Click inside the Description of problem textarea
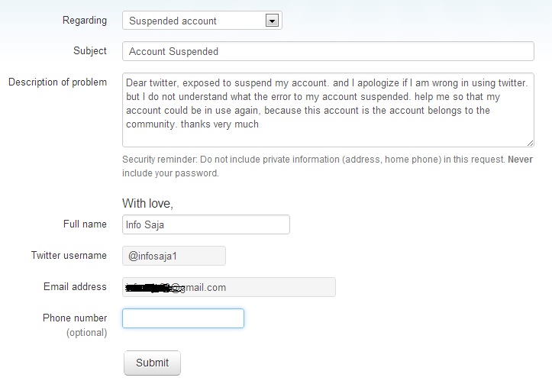552x384 pixels. click(x=328, y=109)
